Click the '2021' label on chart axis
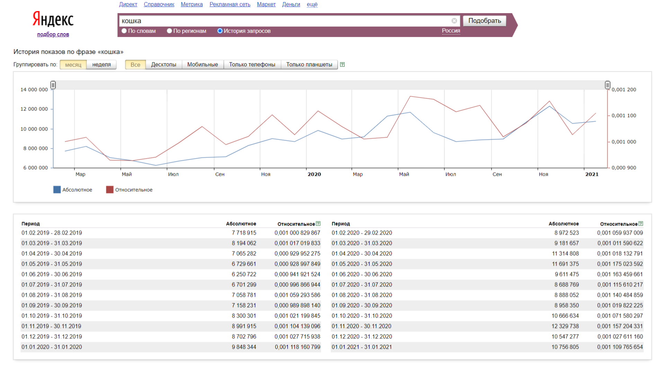This screenshot has width=657, height=369. point(592,174)
